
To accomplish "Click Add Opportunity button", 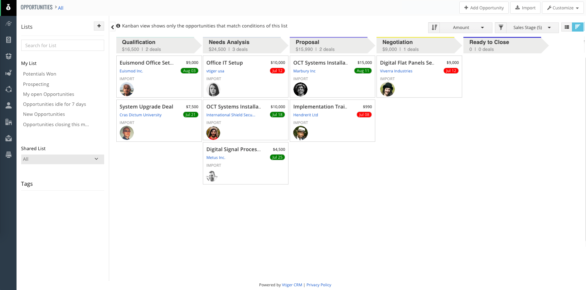I will 484,8.
